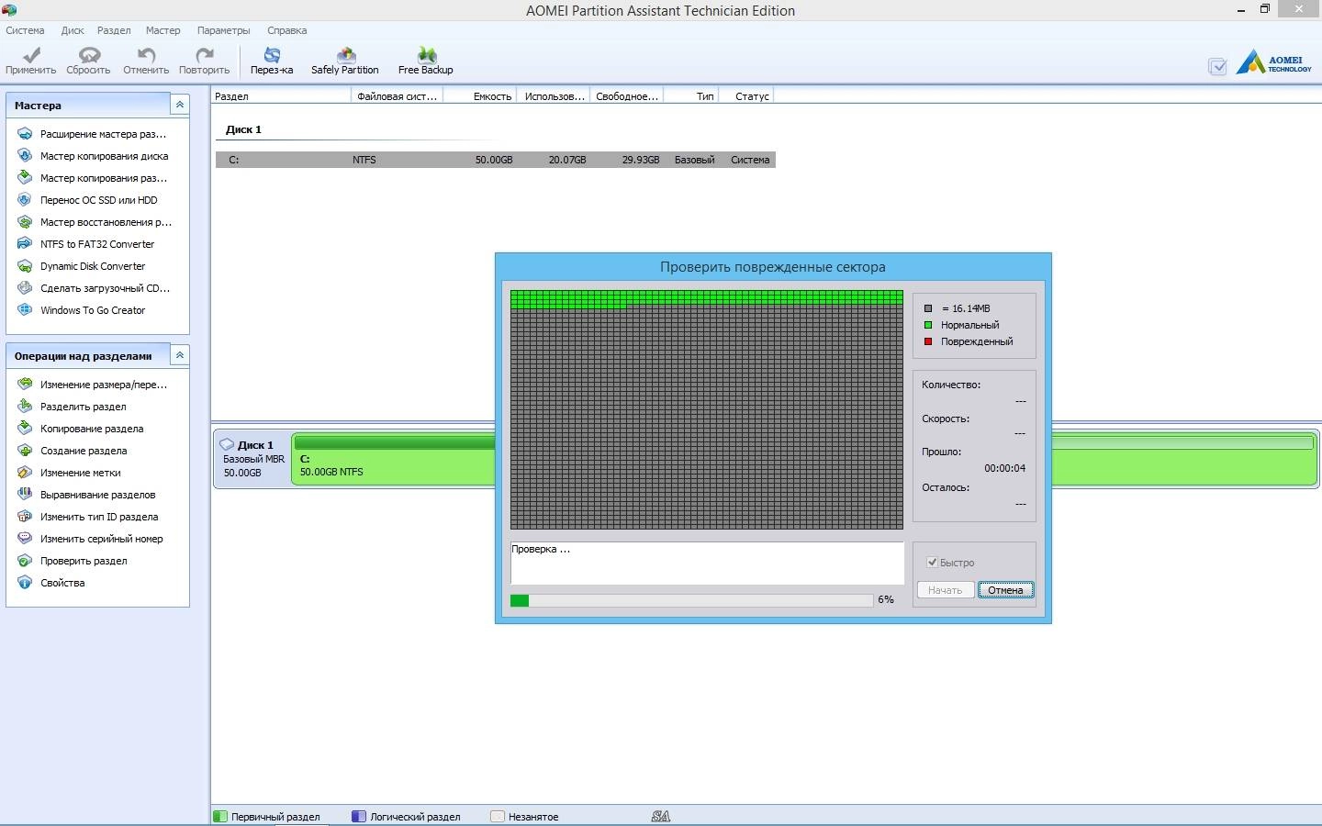Screen dimensions: 1322x826
Task: Click icon for Перенос ОС SSD или HDD
Action: 25,200
